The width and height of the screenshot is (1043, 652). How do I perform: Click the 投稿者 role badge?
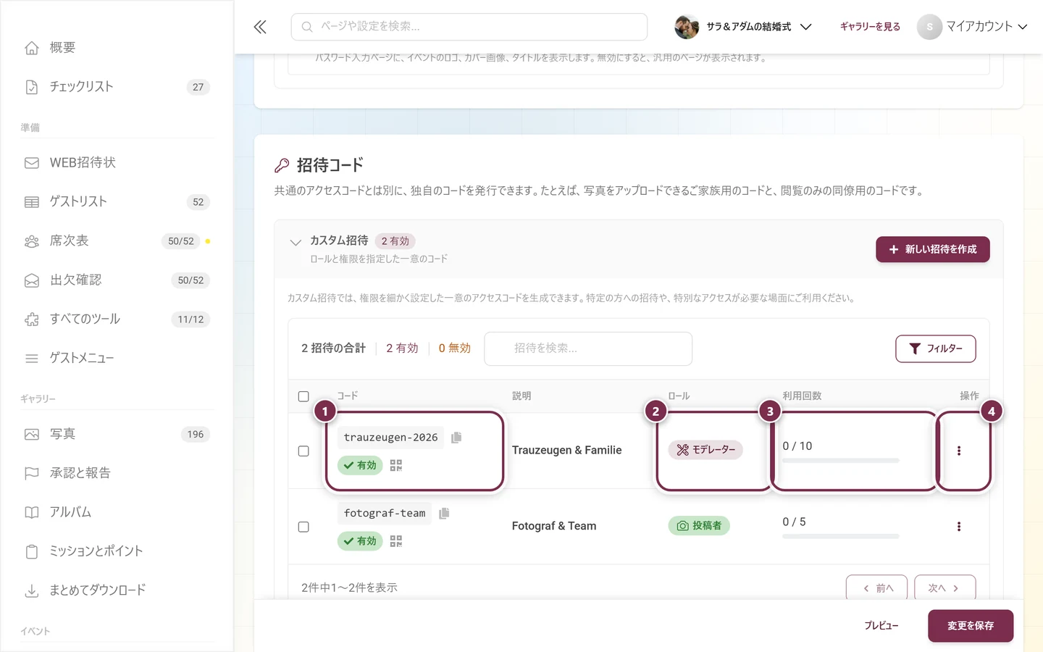tap(698, 526)
